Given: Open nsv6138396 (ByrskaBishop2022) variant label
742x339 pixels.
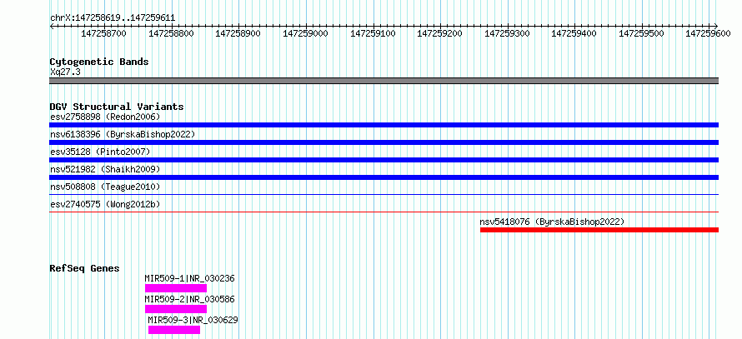Looking at the screenshot, I should [x=123, y=134].
